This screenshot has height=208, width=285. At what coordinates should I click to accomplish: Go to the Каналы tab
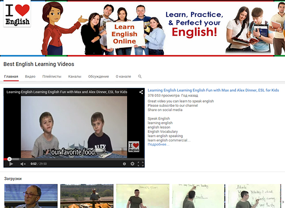[x=75, y=76]
